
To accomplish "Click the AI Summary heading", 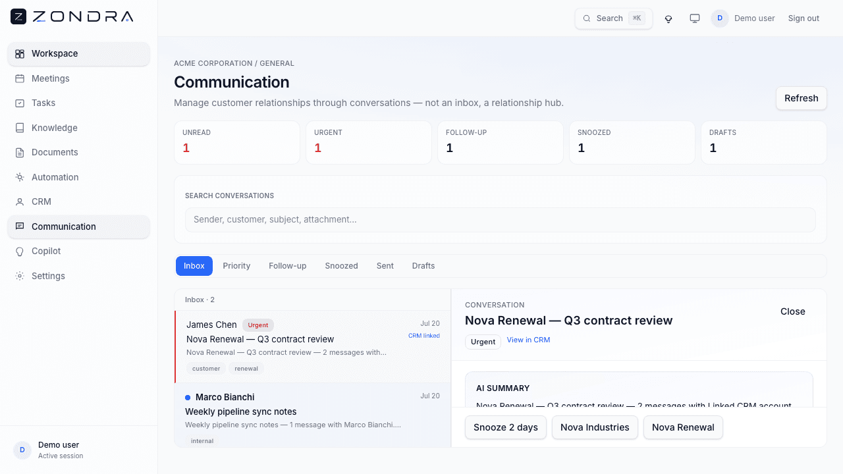I will coord(503,388).
